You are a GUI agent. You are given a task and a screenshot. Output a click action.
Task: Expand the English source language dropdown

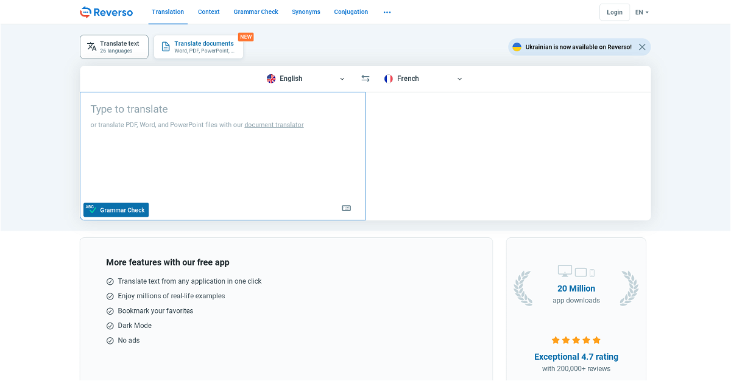click(306, 79)
